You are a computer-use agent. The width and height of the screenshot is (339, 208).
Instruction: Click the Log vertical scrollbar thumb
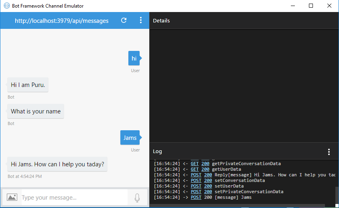[x=337, y=195]
